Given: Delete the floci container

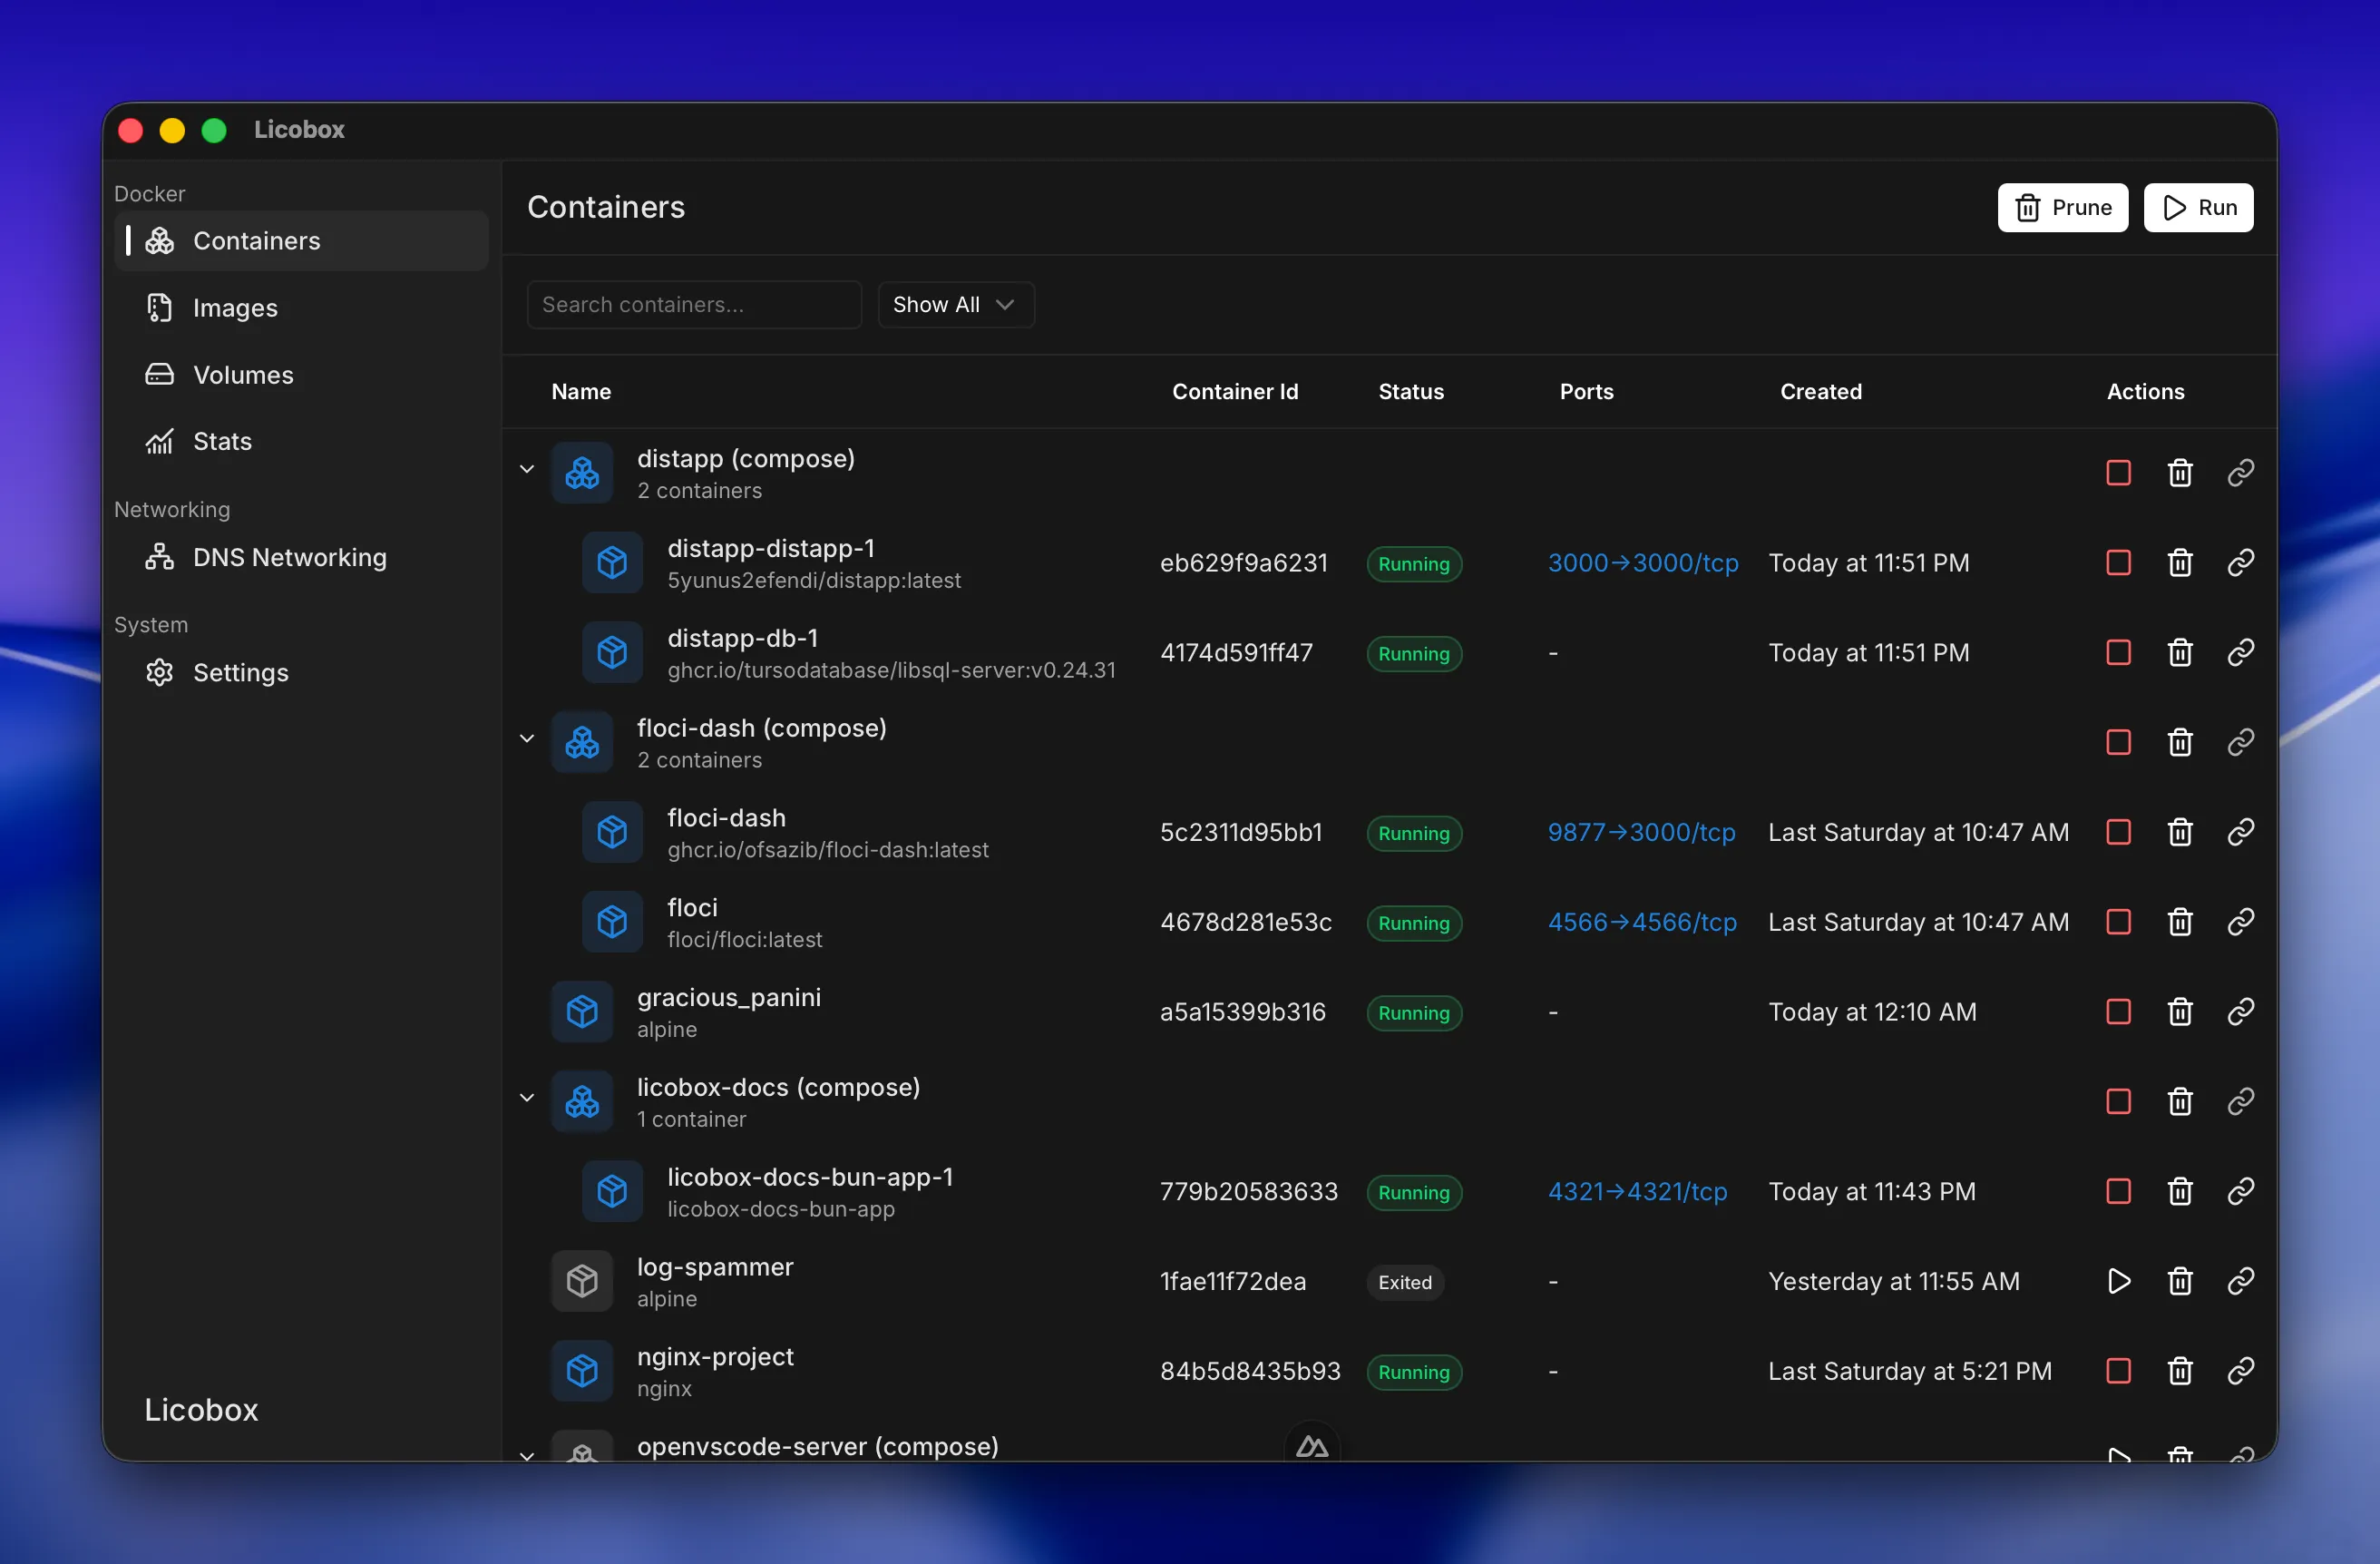Looking at the screenshot, I should [x=2180, y=922].
